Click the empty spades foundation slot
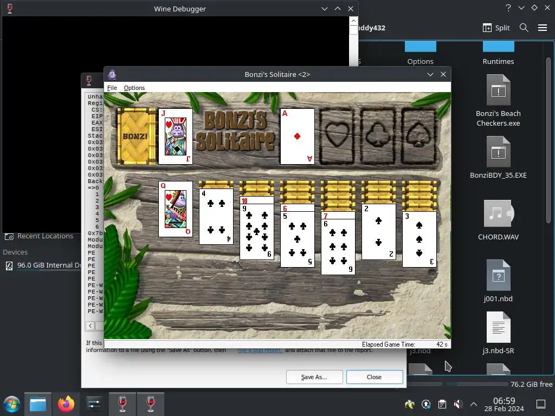Screen dimensions: 555x416 click(x=419, y=136)
